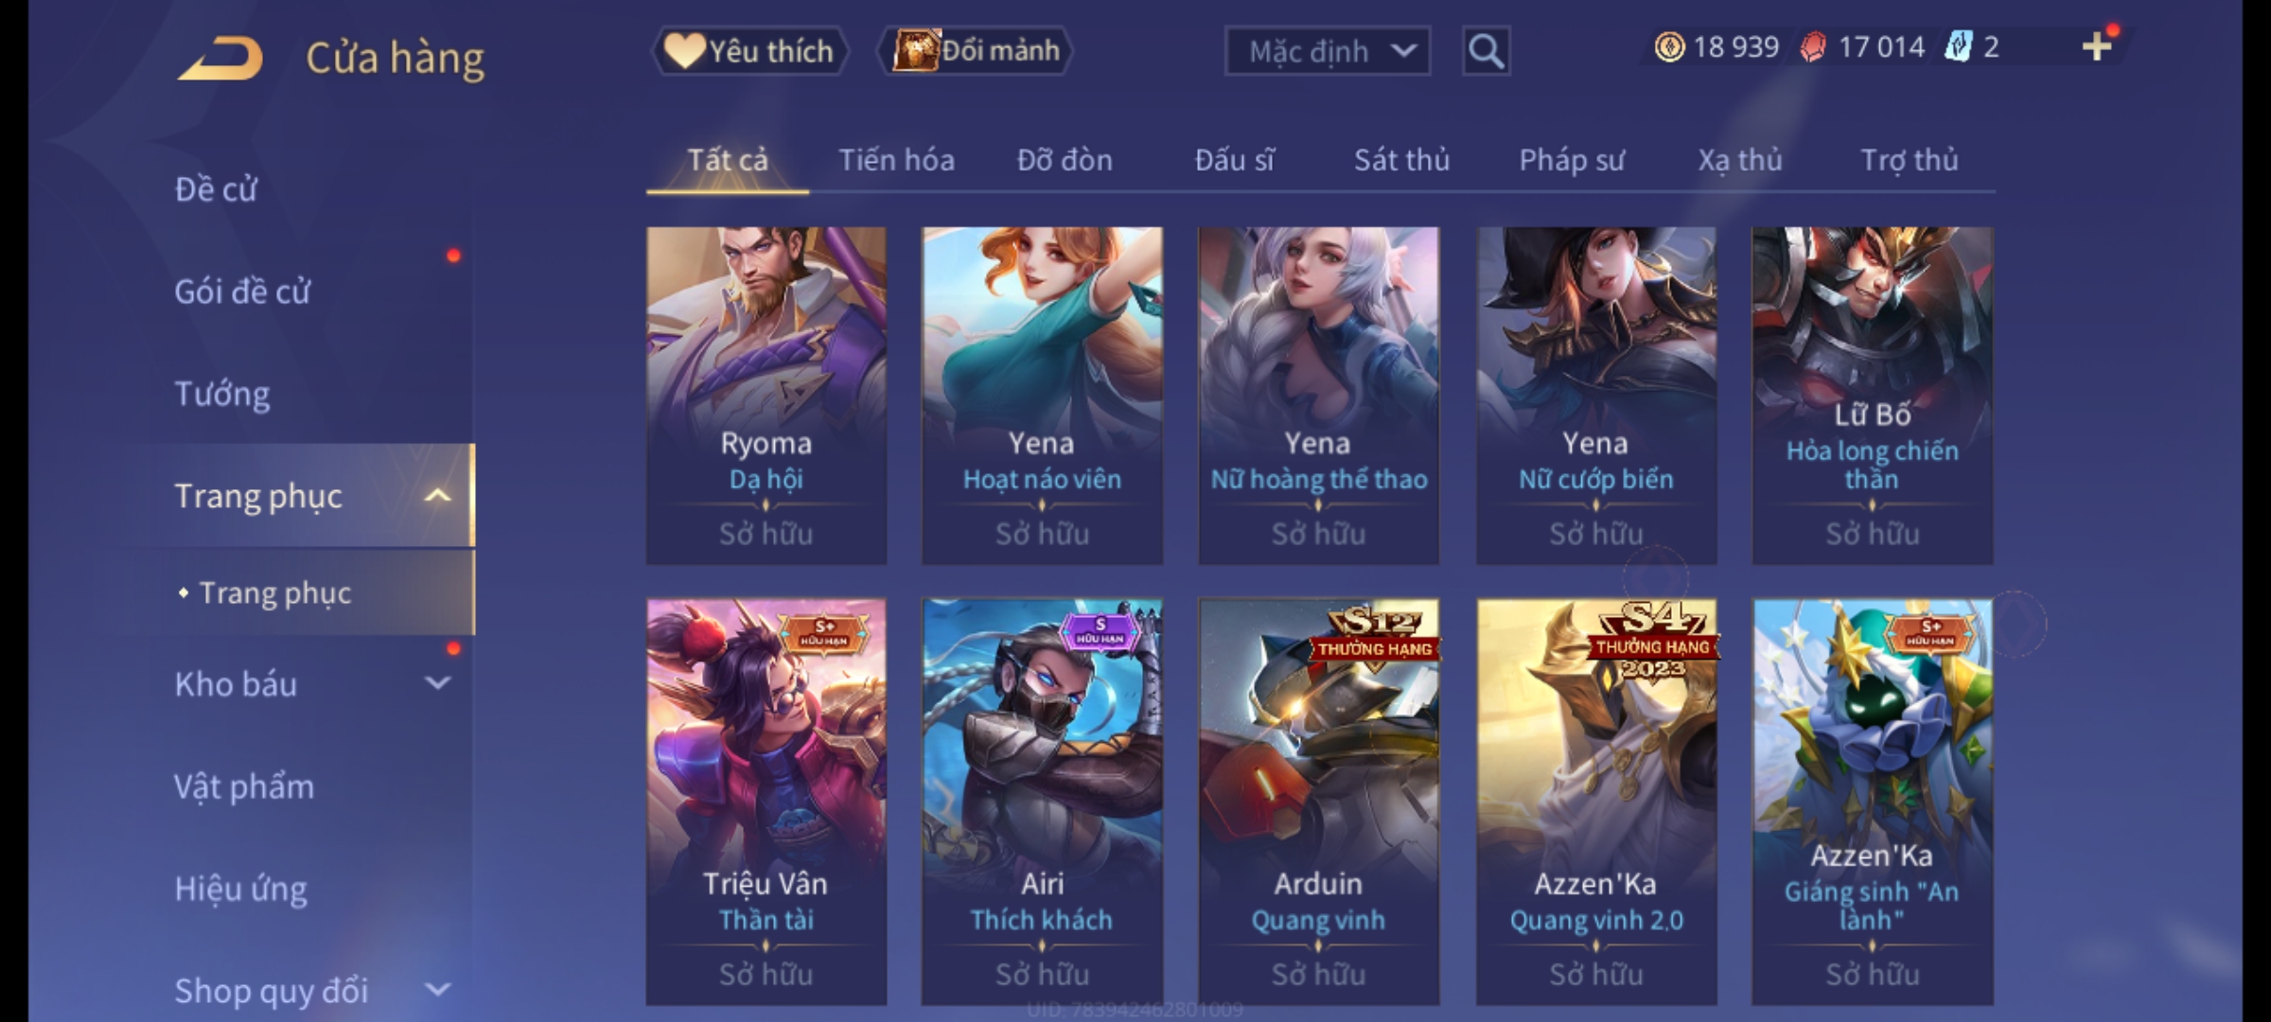Tap the golden back arrow icon

(x=220, y=57)
